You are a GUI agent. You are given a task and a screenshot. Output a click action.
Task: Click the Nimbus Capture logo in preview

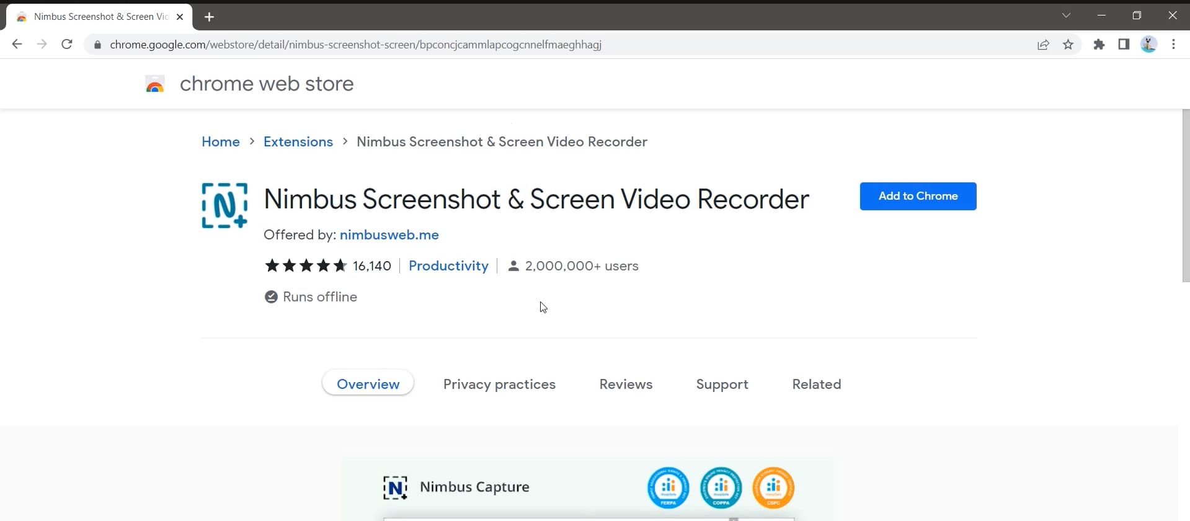pyautogui.click(x=395, y=488)
